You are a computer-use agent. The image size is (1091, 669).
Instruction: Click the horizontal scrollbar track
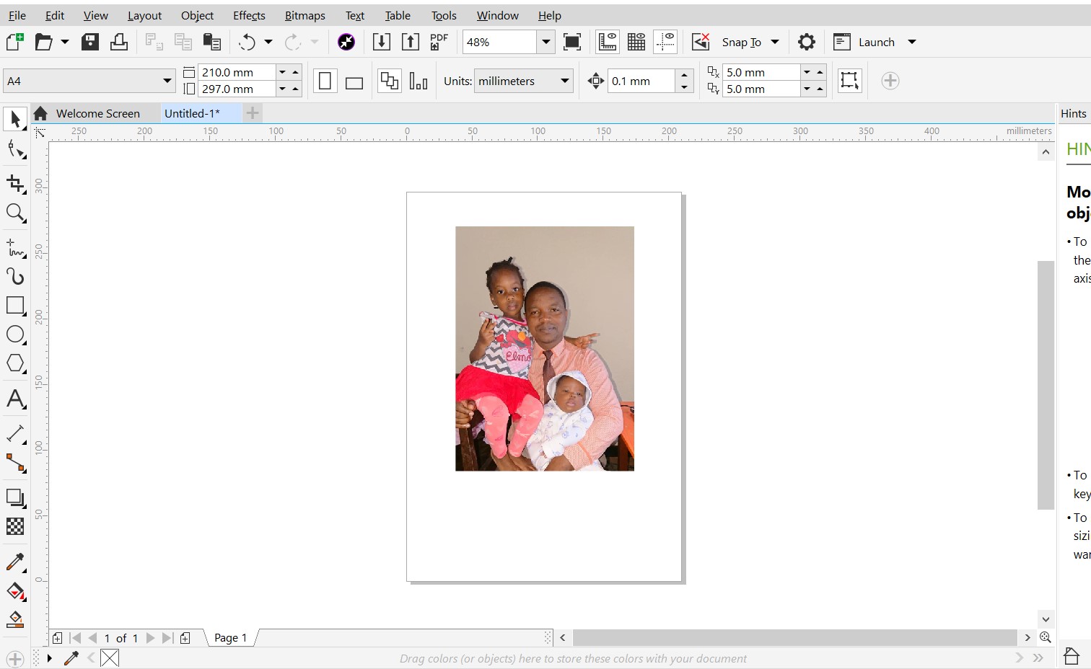point(794,637)
